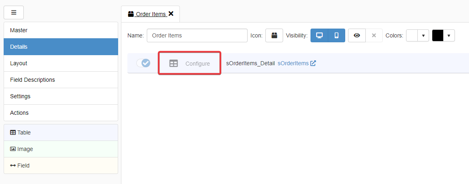This screenshot has width=469, height=184.
Task: Click the Configure table grid icon
Action: (x=173, y=64)
